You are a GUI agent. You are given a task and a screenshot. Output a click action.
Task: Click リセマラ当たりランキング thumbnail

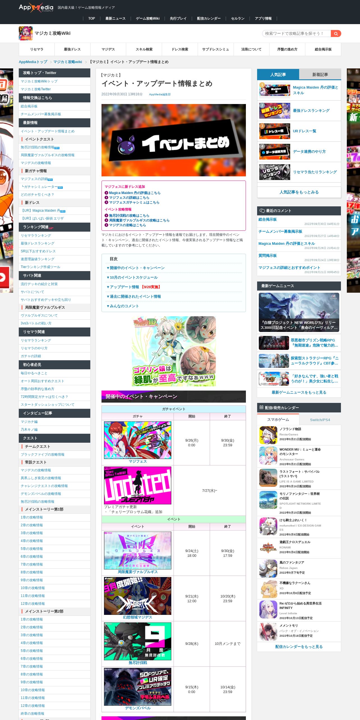pos(275,172)
